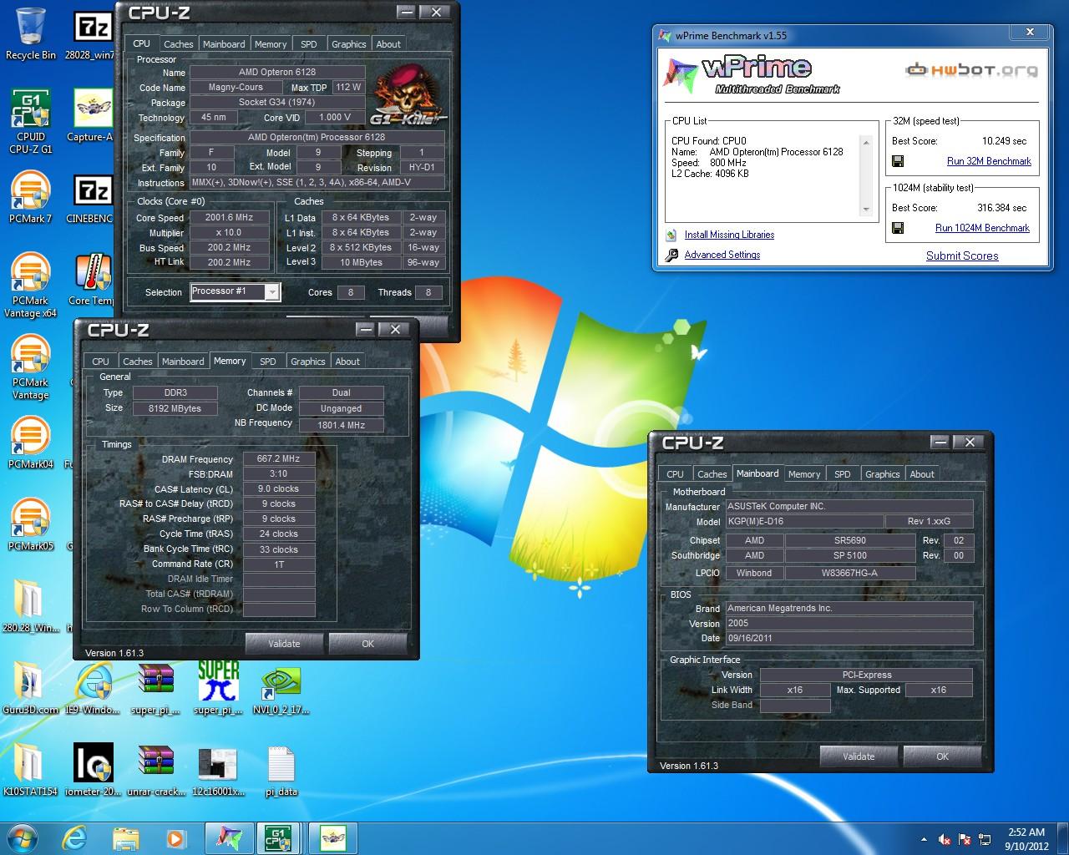Launch the Core Temp desktop shortcut
Image resolution: width=1069 pixels, height=855 pixels.
tap(92, 280)
